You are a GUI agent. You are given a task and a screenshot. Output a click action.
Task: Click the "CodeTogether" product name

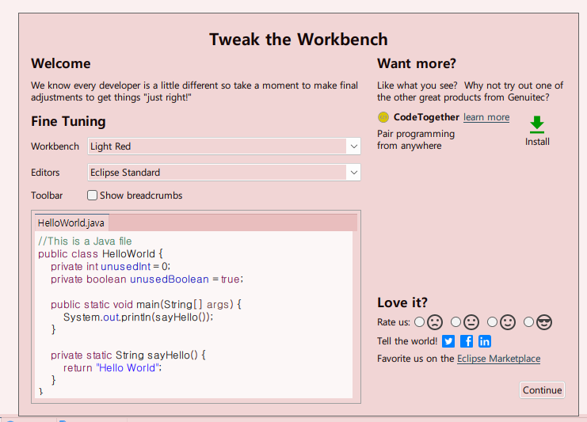click(x=426, y=117)
